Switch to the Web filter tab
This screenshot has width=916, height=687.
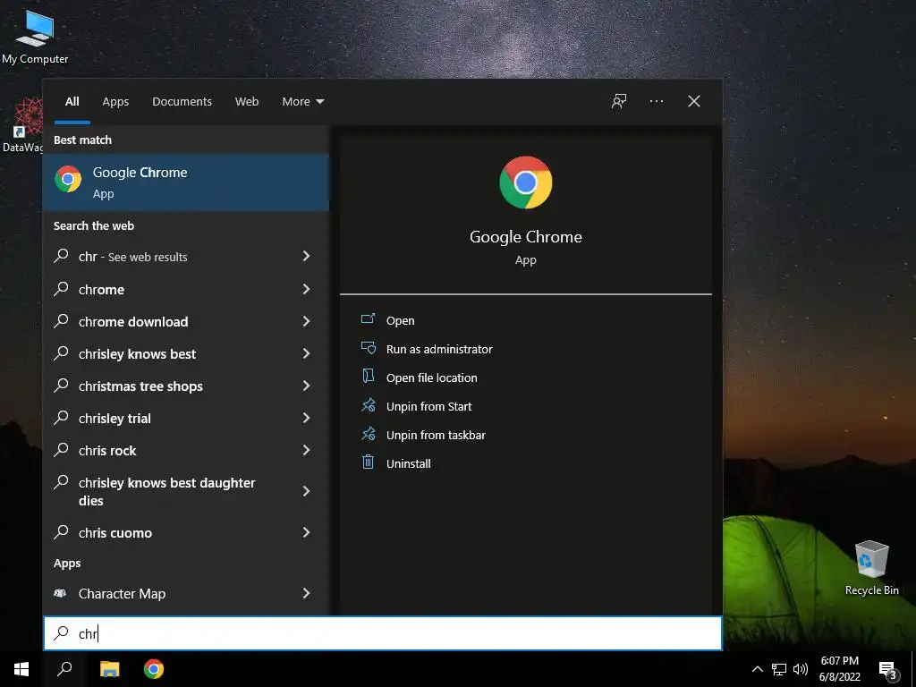[x=247, y=102]
